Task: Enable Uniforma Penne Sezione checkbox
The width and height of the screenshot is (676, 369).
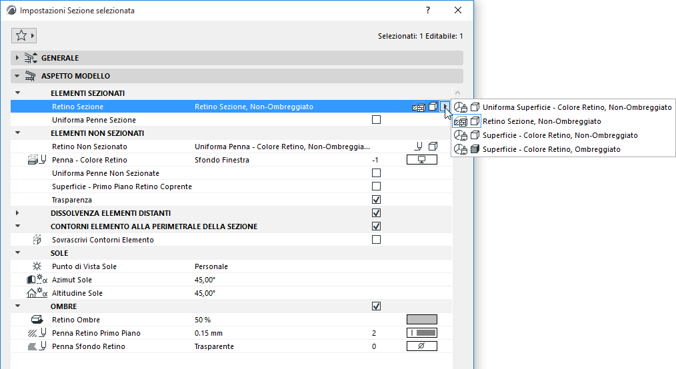Action: (377, 120)
